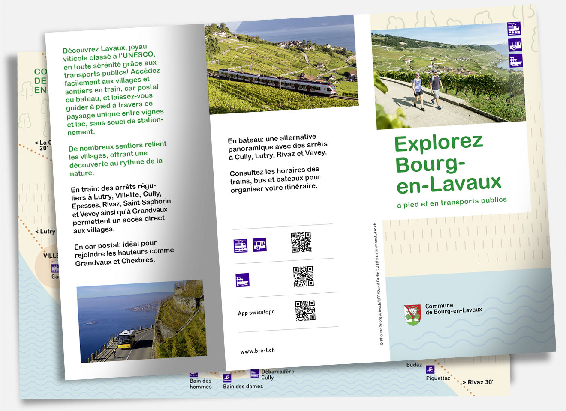Click the train in vineyards photo
566x411 pixels.
click(x=281, y=65)
